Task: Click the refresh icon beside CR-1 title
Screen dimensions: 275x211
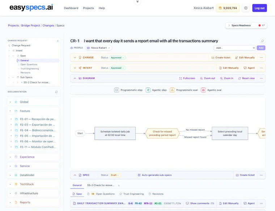Action: 263,41
